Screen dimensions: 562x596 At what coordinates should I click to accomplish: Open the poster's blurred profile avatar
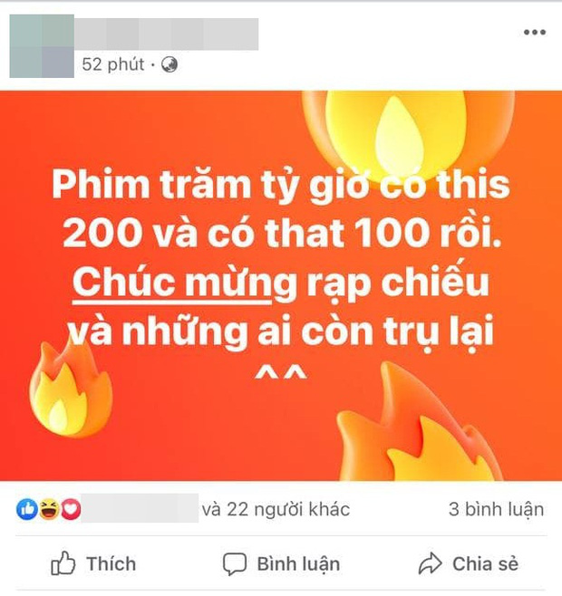pos(42,46)
